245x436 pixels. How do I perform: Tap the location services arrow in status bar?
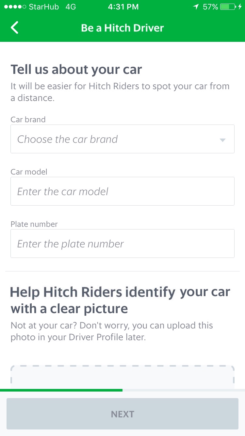[196, 7]
